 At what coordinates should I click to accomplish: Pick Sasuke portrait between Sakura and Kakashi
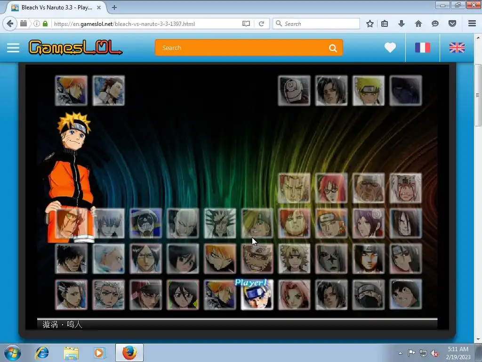coord(331,295)
